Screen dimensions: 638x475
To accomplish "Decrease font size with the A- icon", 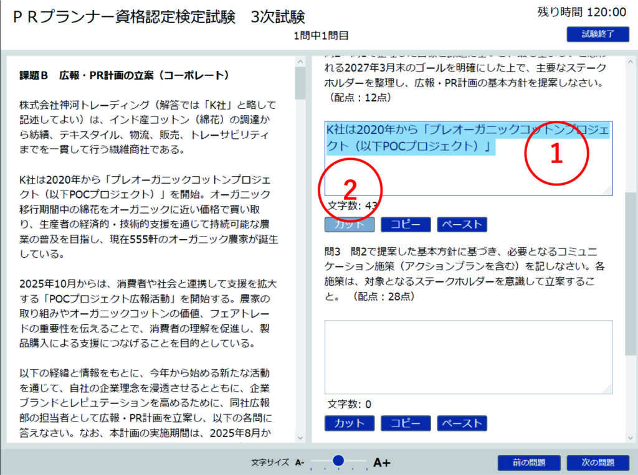I will click(300, 463).
